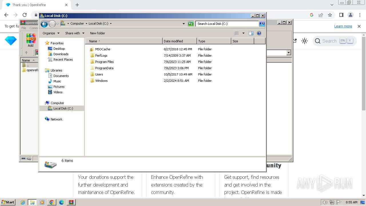
Task: Open the File menu in WinRAR window
Action: tap(24, 28)
